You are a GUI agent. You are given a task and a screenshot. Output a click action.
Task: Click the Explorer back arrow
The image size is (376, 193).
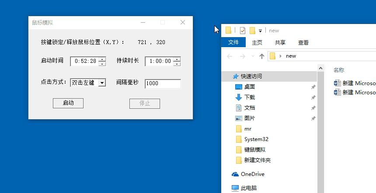(230, 56)
